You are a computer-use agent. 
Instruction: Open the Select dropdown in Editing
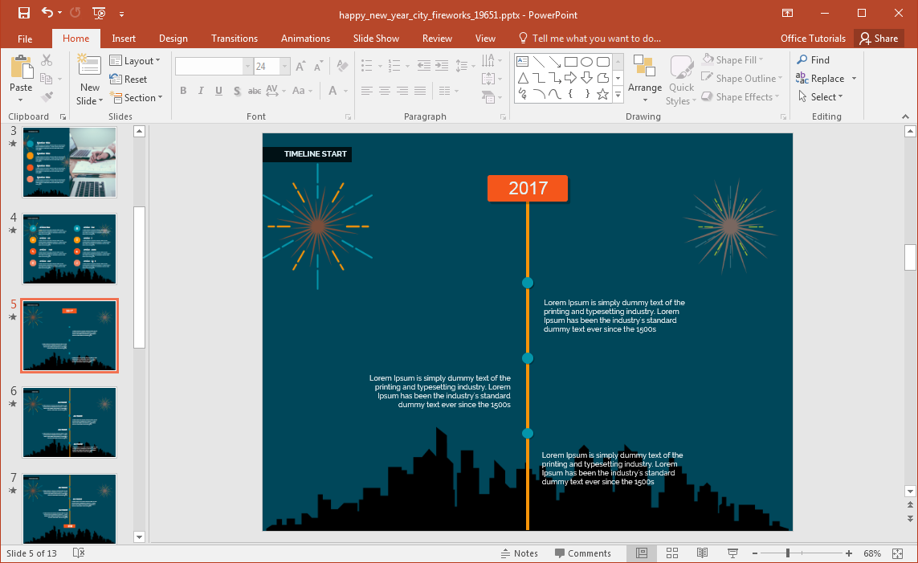click(x=820, y=97)
